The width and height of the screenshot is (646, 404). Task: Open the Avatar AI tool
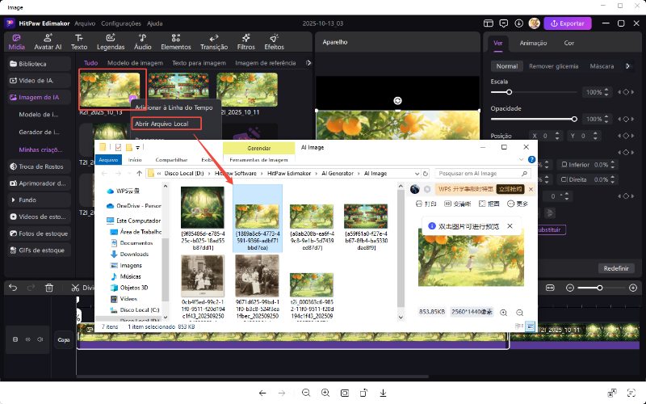coord(47,41)
